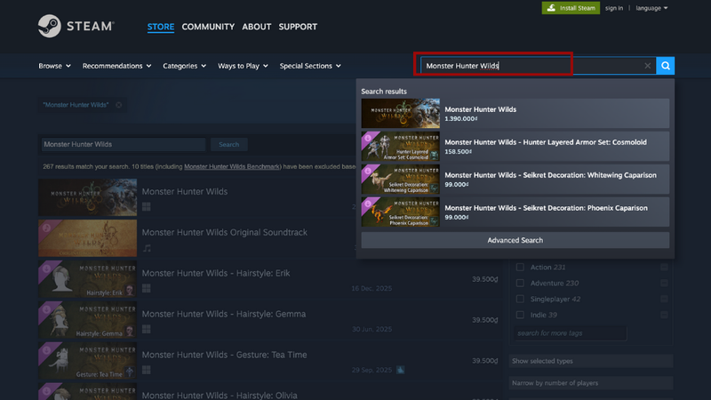711x400 pixels.
Task: Click the search for more tags field
Action: (x=571, y=333)
